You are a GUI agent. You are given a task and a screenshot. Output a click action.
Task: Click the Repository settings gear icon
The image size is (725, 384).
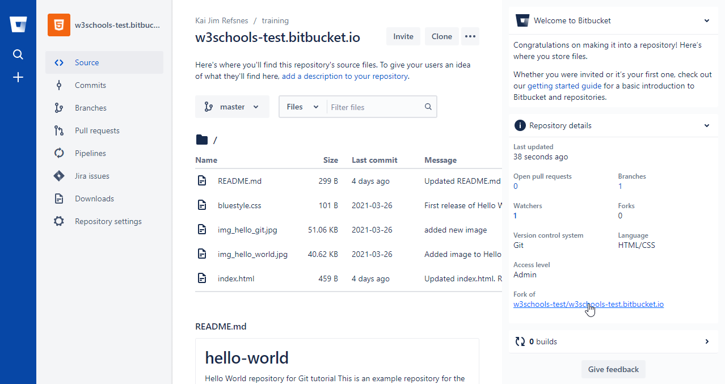[59, 221]
